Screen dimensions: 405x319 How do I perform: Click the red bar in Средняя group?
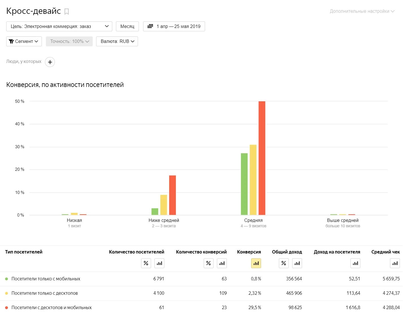click(262, 158)
